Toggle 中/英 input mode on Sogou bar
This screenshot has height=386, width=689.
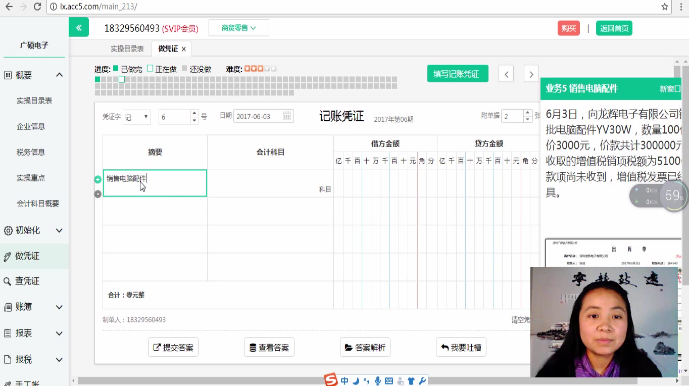click(344, 380)
